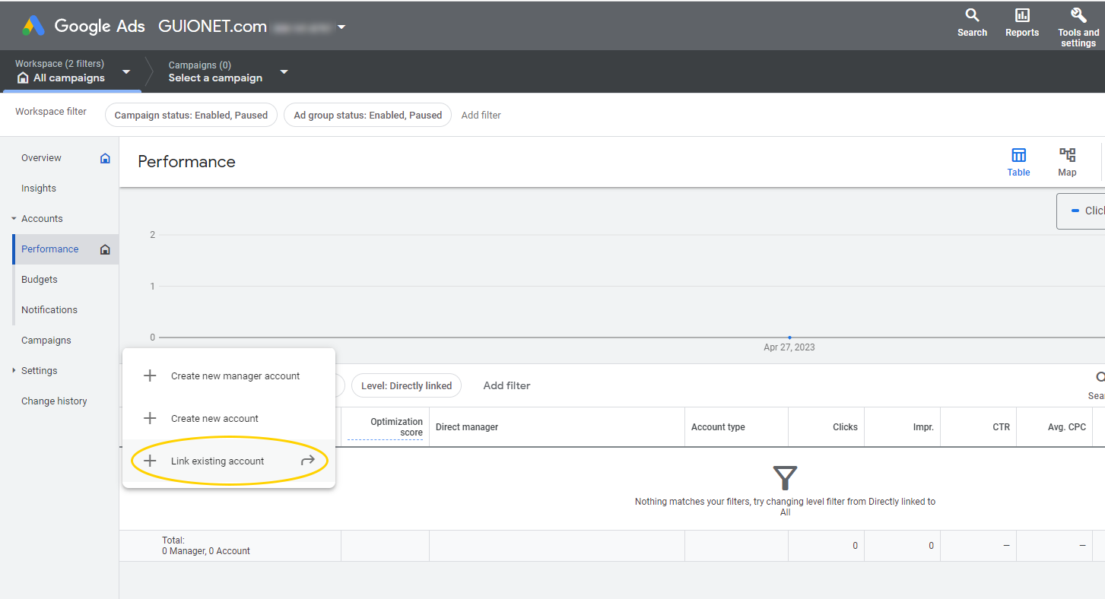The image size is (1105, 599).
Task: Sort by Optimization score column
Action: [396, 427]
